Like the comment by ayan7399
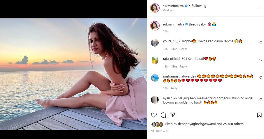Screen dimensions: 264x139 [261, 100]
